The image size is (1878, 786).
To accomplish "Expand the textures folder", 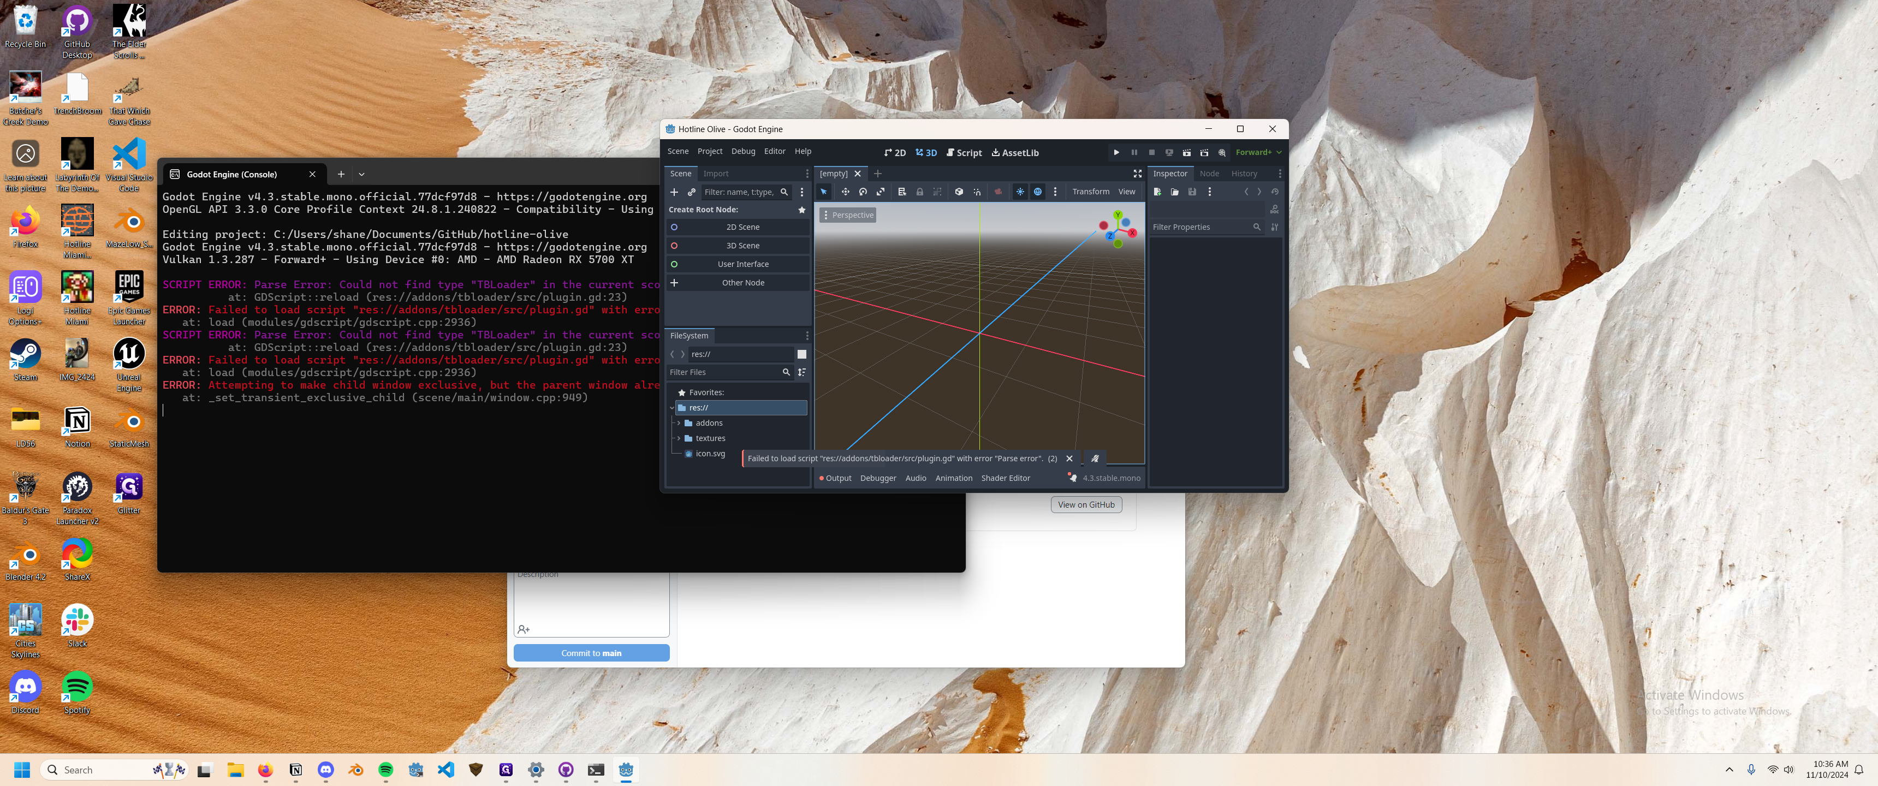I will tap(679, 439).
